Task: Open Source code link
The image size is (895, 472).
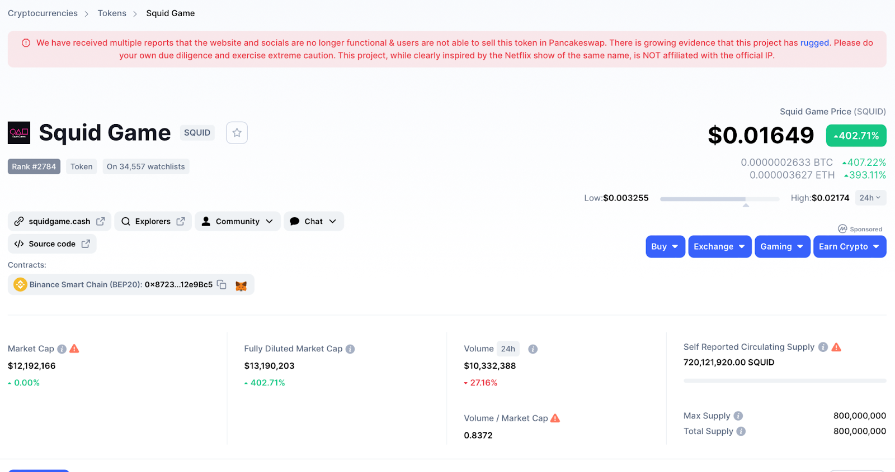Action: coord(52,244)
